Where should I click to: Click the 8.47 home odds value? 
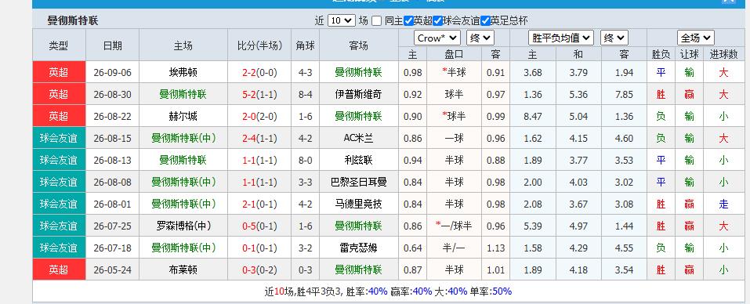point(533,116)
